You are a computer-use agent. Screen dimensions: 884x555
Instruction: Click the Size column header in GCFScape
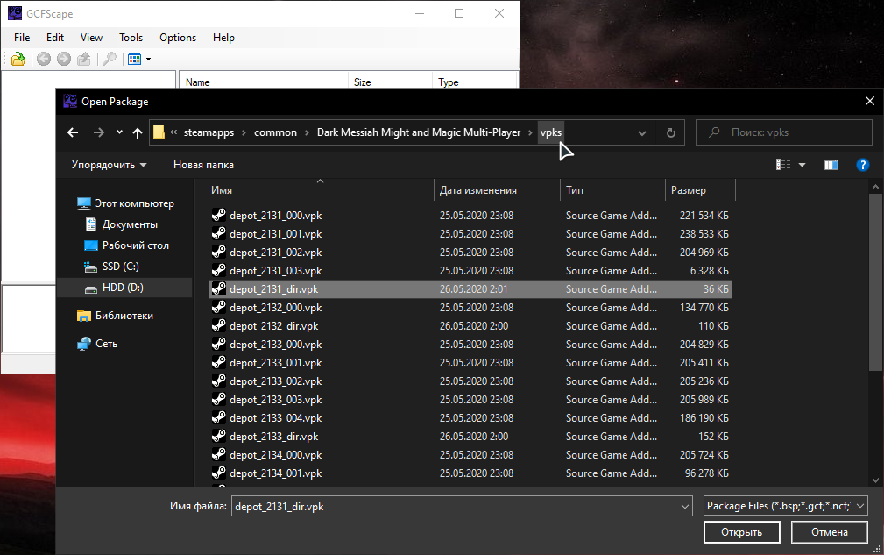tap(390, 82)
